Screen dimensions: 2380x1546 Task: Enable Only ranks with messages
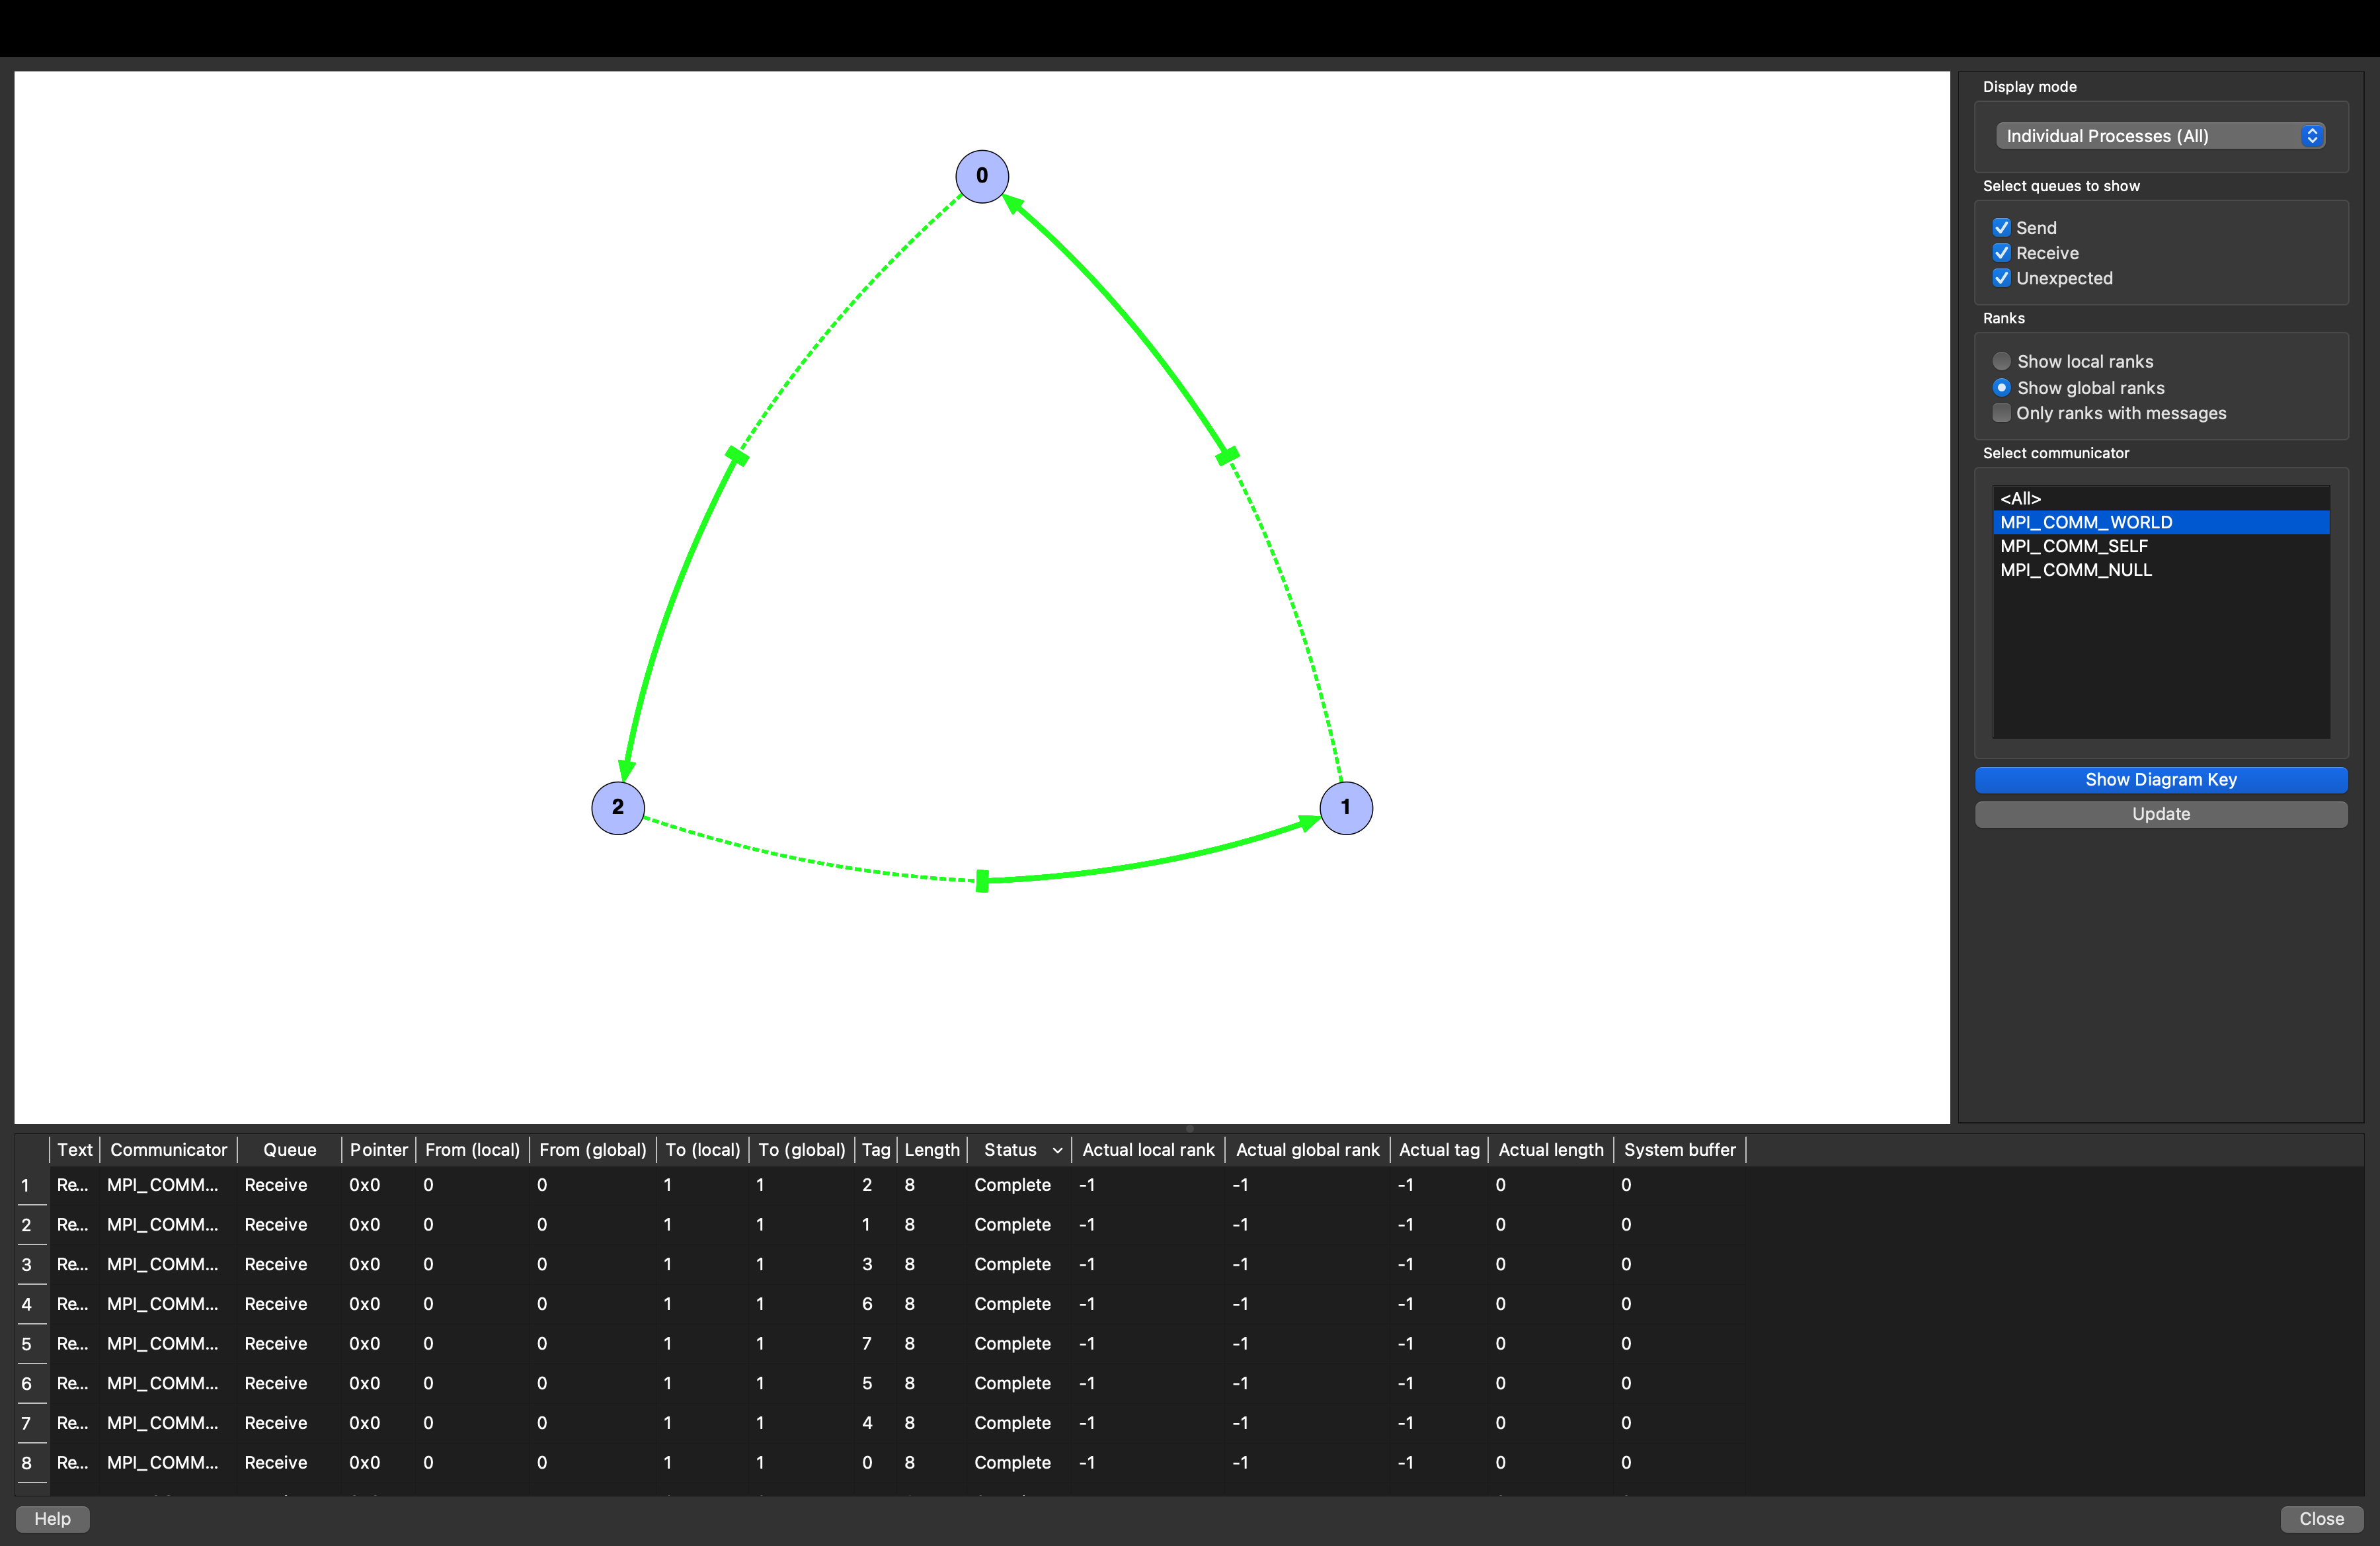click(2001, 413)
